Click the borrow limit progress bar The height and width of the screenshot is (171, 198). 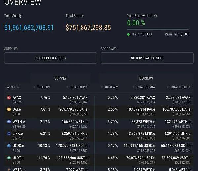pos(158,29)
